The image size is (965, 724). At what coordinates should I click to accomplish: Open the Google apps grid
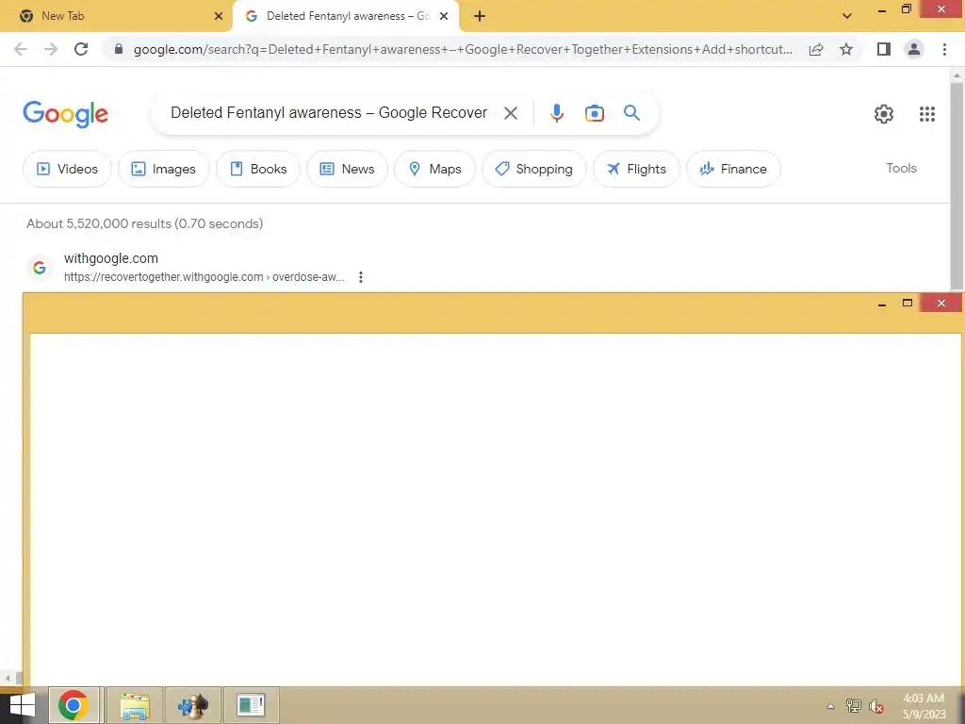point(927,114)
